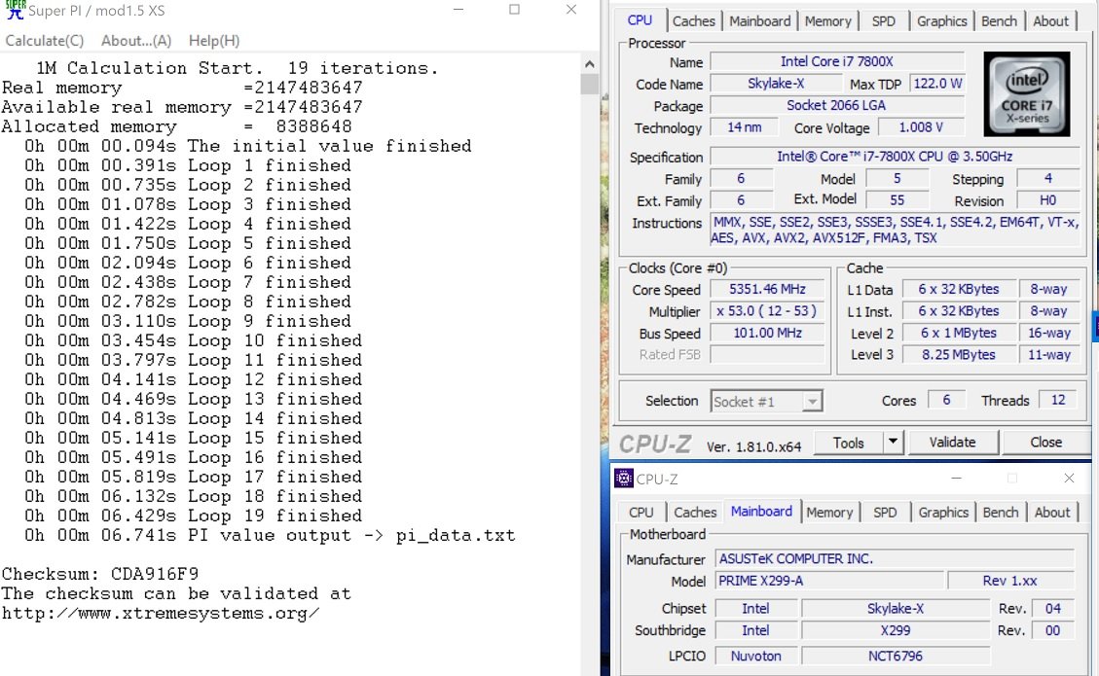Click the Skylake-X code name field

(776, 84)
